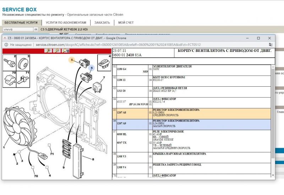
Task: Select callout number 5 on the diagram
Action: [72, 60]
